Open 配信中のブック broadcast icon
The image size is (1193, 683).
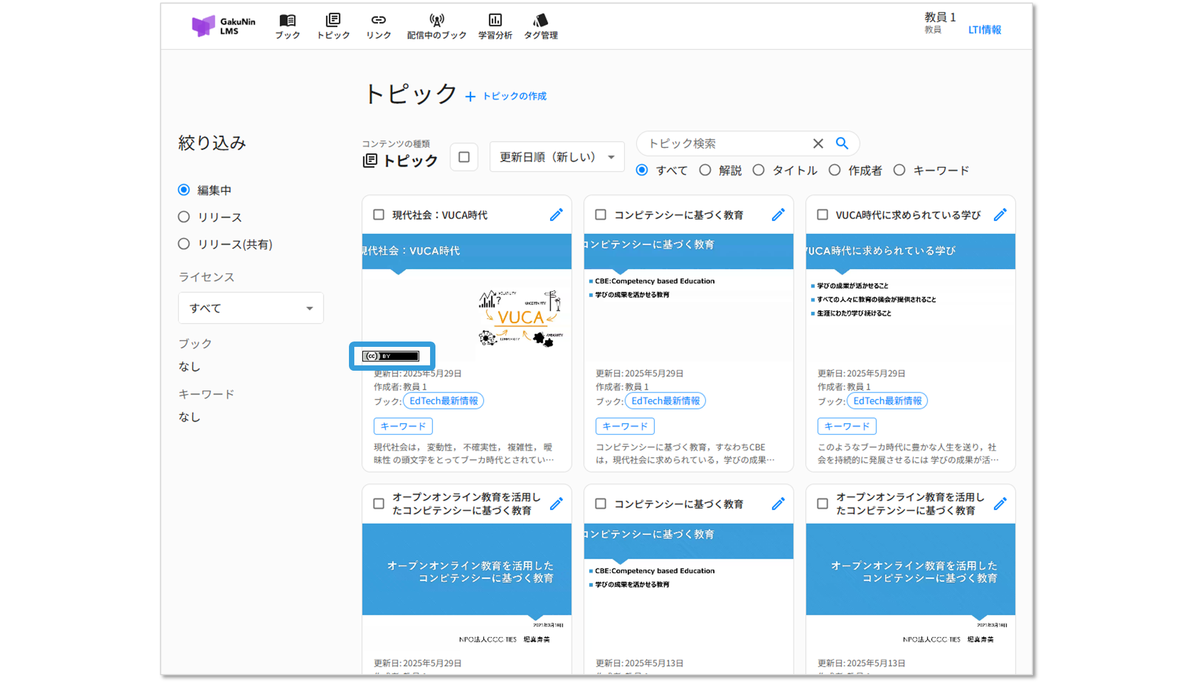(x=437, y=21)
